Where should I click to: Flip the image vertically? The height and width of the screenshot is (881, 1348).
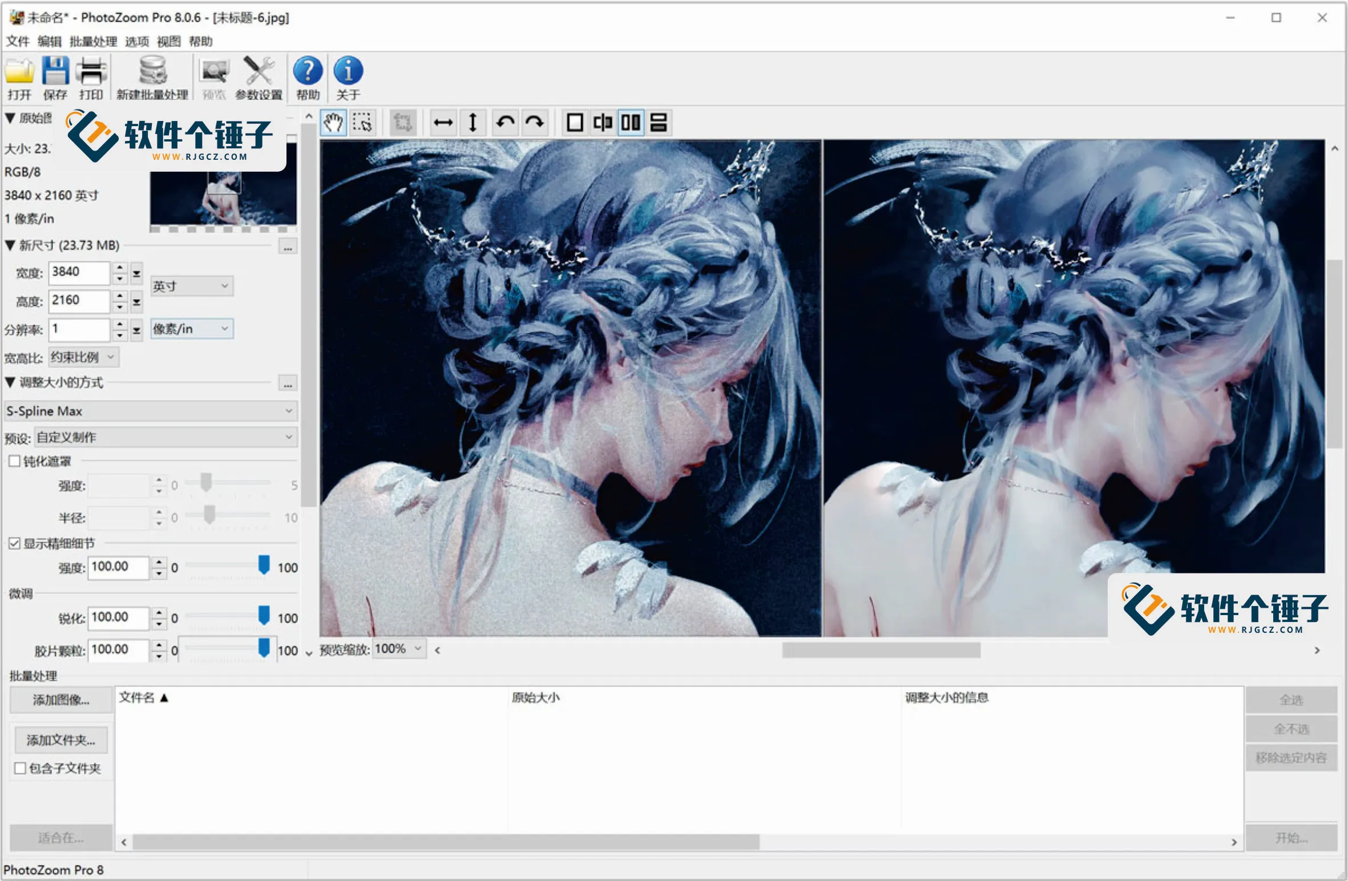(473, 123)
